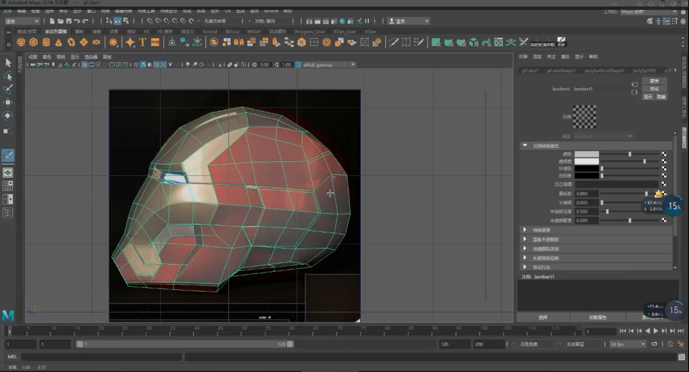Click the Open Scene folder icon

tap(60, 21)
